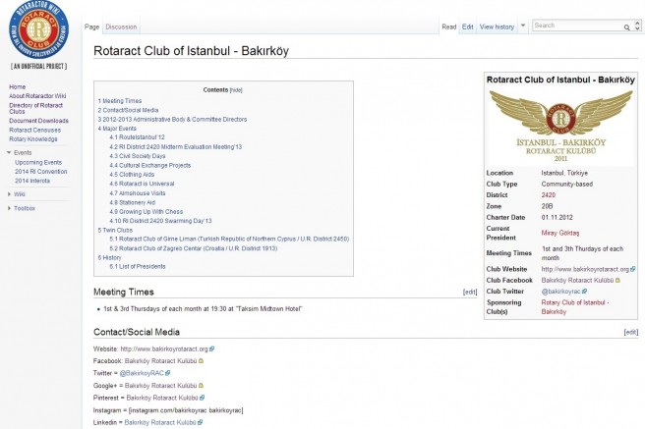Go to Home in sidebar
Screen dimensions: 645x429
[x=18, y=86]
